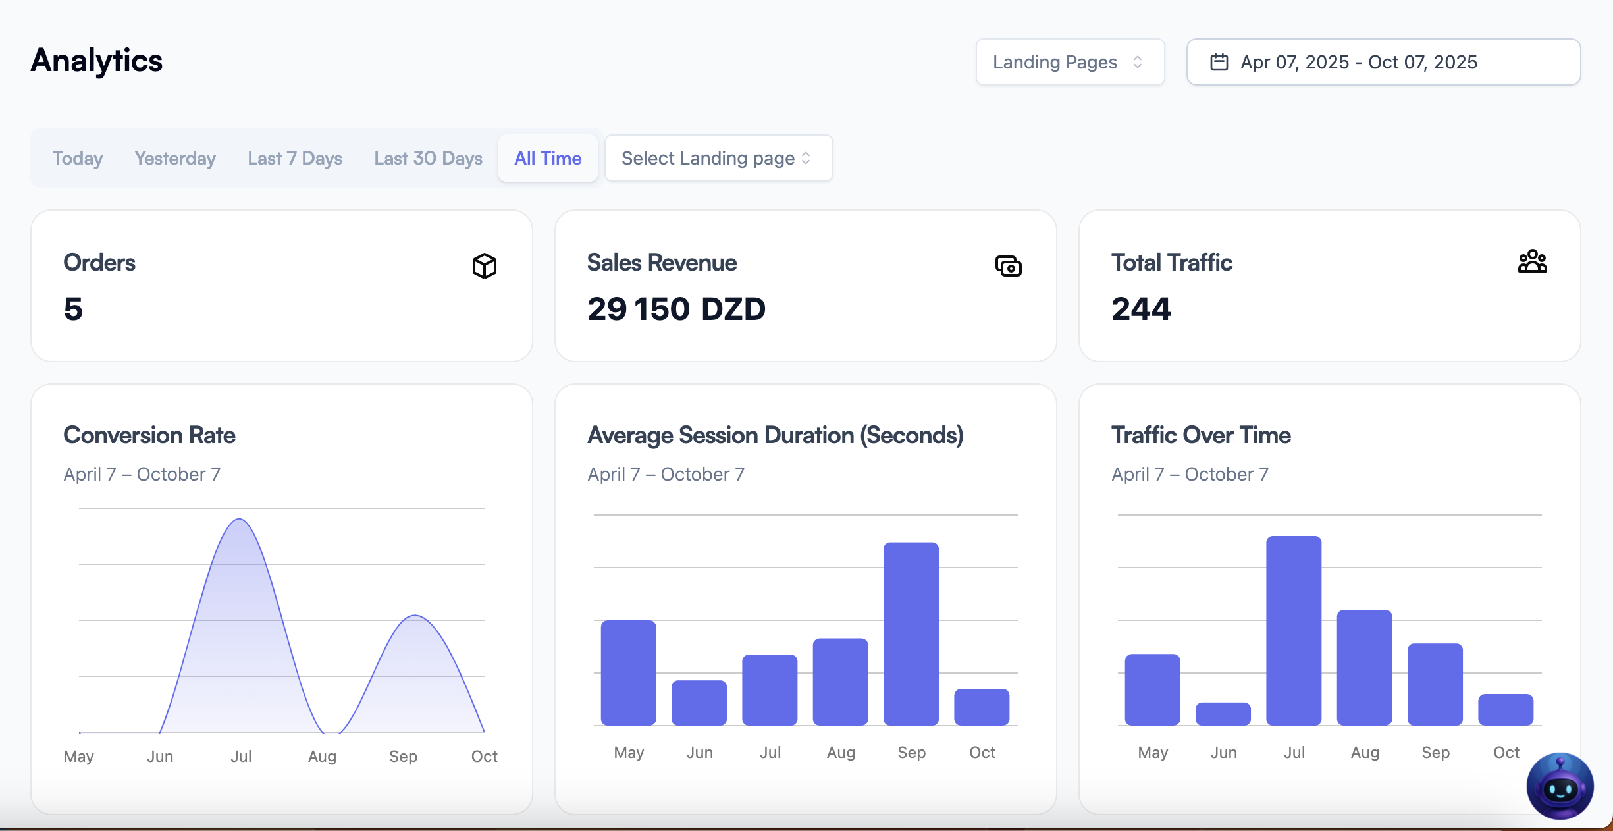Select the Yesterday tab
This screenshot has height=831, width=1613.
(x=175, y=158)
